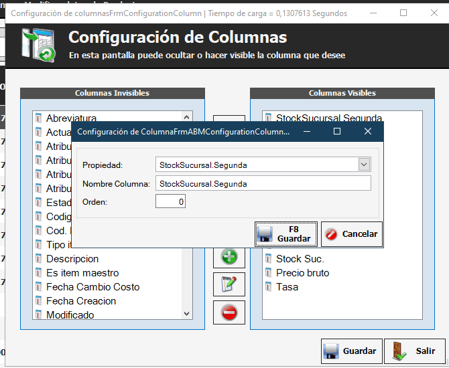Viewport: 449px width, 368px height.
Task: Select Es item maestro column item
Action: click(82, 273)
